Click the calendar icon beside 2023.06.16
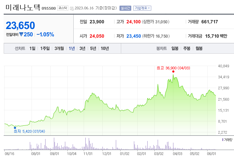Screen dimensions: 234x159 point(72,8)
